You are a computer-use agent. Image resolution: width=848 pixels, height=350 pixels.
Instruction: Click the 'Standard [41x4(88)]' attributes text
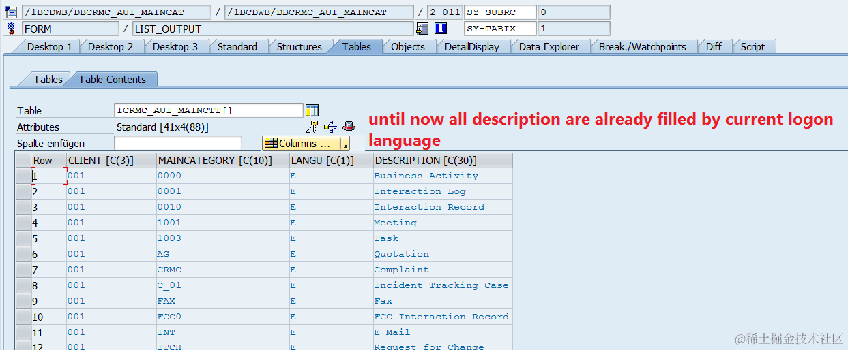(x=162, y=127)
